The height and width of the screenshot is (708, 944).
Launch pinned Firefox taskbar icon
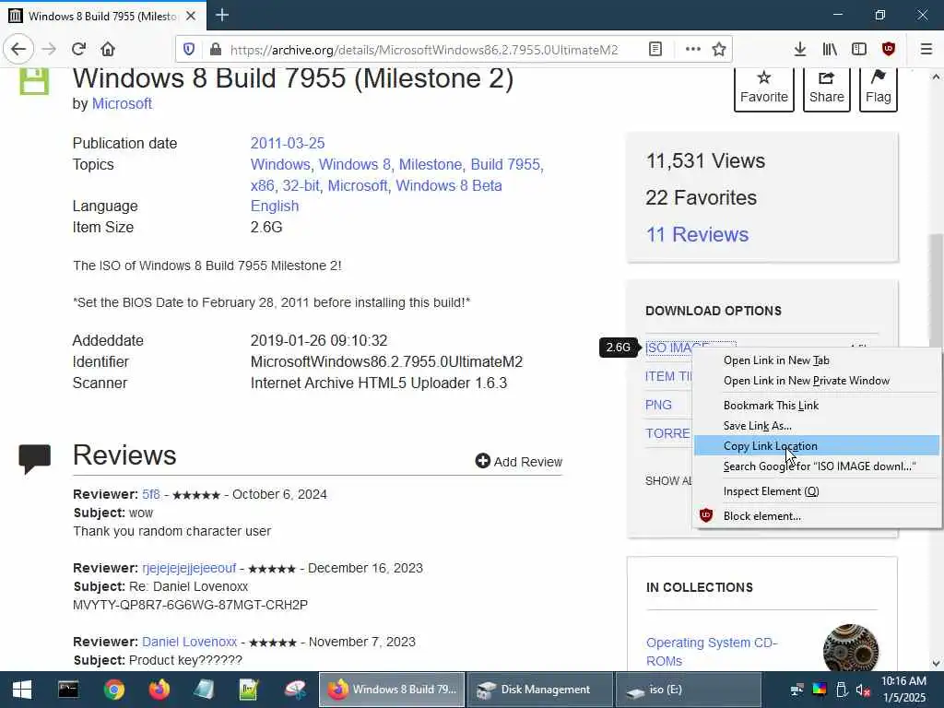159,690
